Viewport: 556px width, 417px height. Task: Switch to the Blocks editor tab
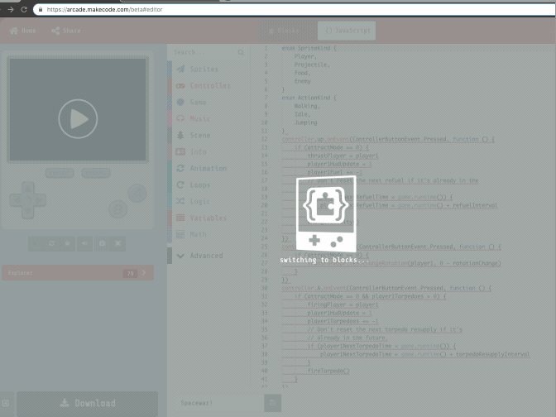click(287, 31)
